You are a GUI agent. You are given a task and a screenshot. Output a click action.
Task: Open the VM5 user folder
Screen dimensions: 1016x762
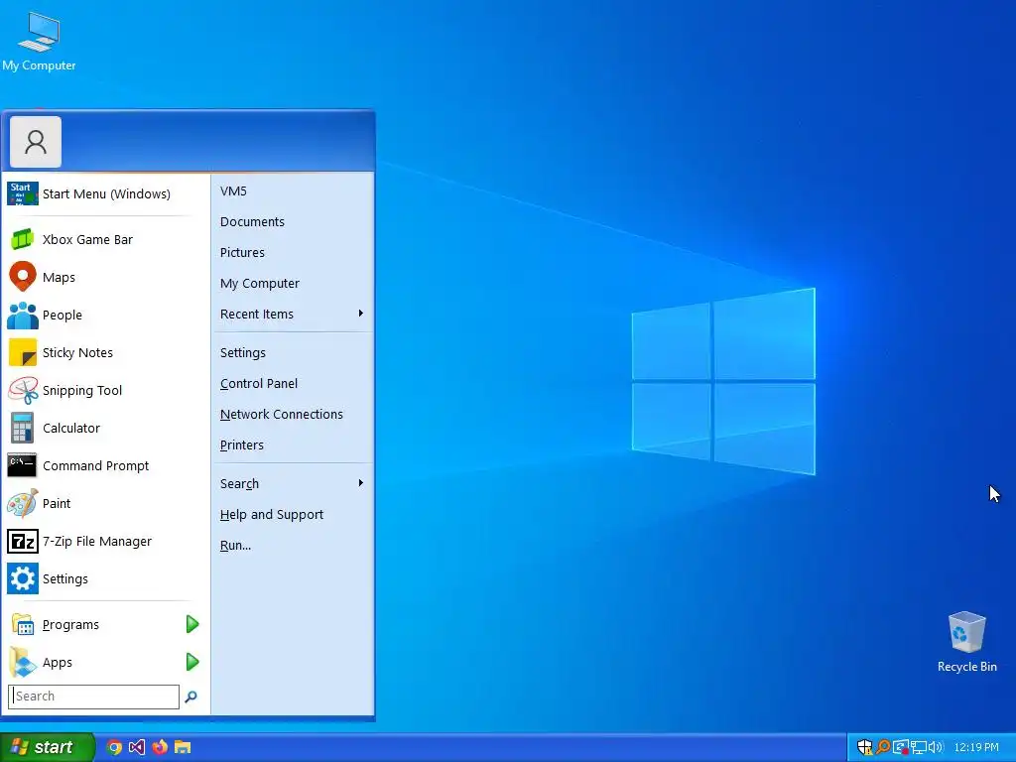click(293, 191)
